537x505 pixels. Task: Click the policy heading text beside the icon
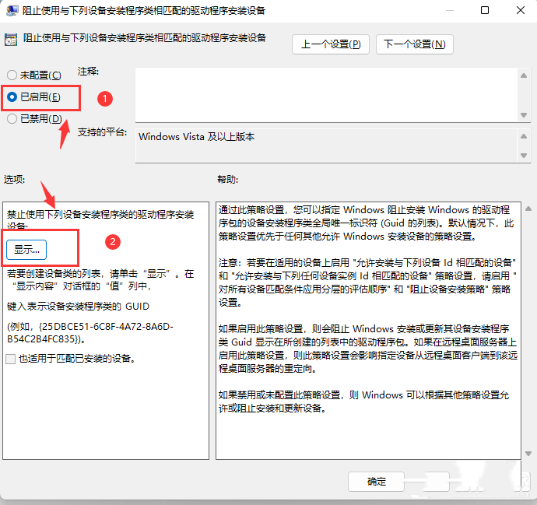(145, 38)
